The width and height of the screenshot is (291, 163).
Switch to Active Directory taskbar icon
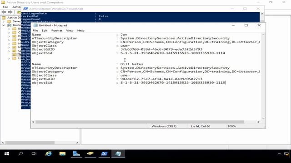(x=90, y=154)
